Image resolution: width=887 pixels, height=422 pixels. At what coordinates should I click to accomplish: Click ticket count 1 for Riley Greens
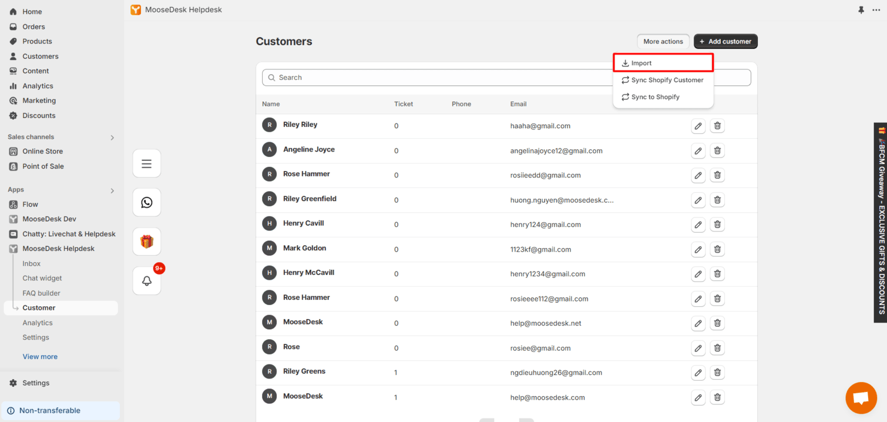click(396, 373)
